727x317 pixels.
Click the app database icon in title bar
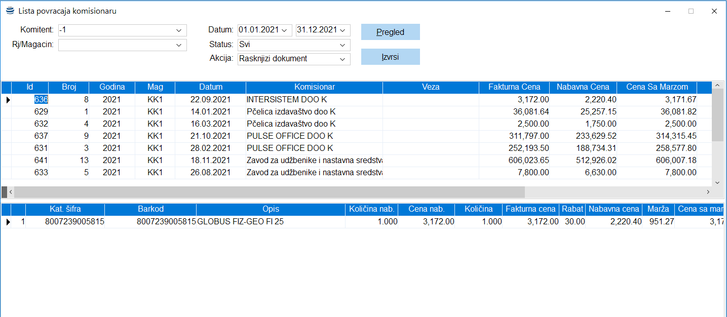tap(10, 11)
